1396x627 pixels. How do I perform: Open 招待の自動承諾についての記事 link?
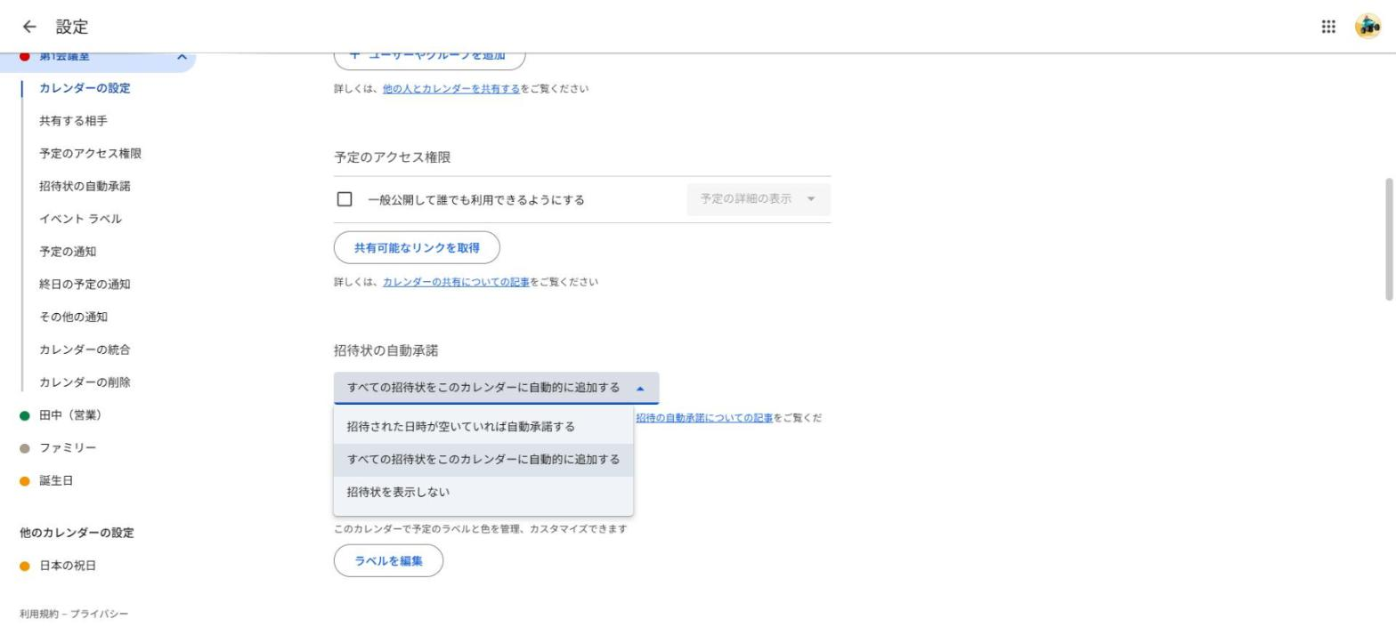[x=704, y=418]
